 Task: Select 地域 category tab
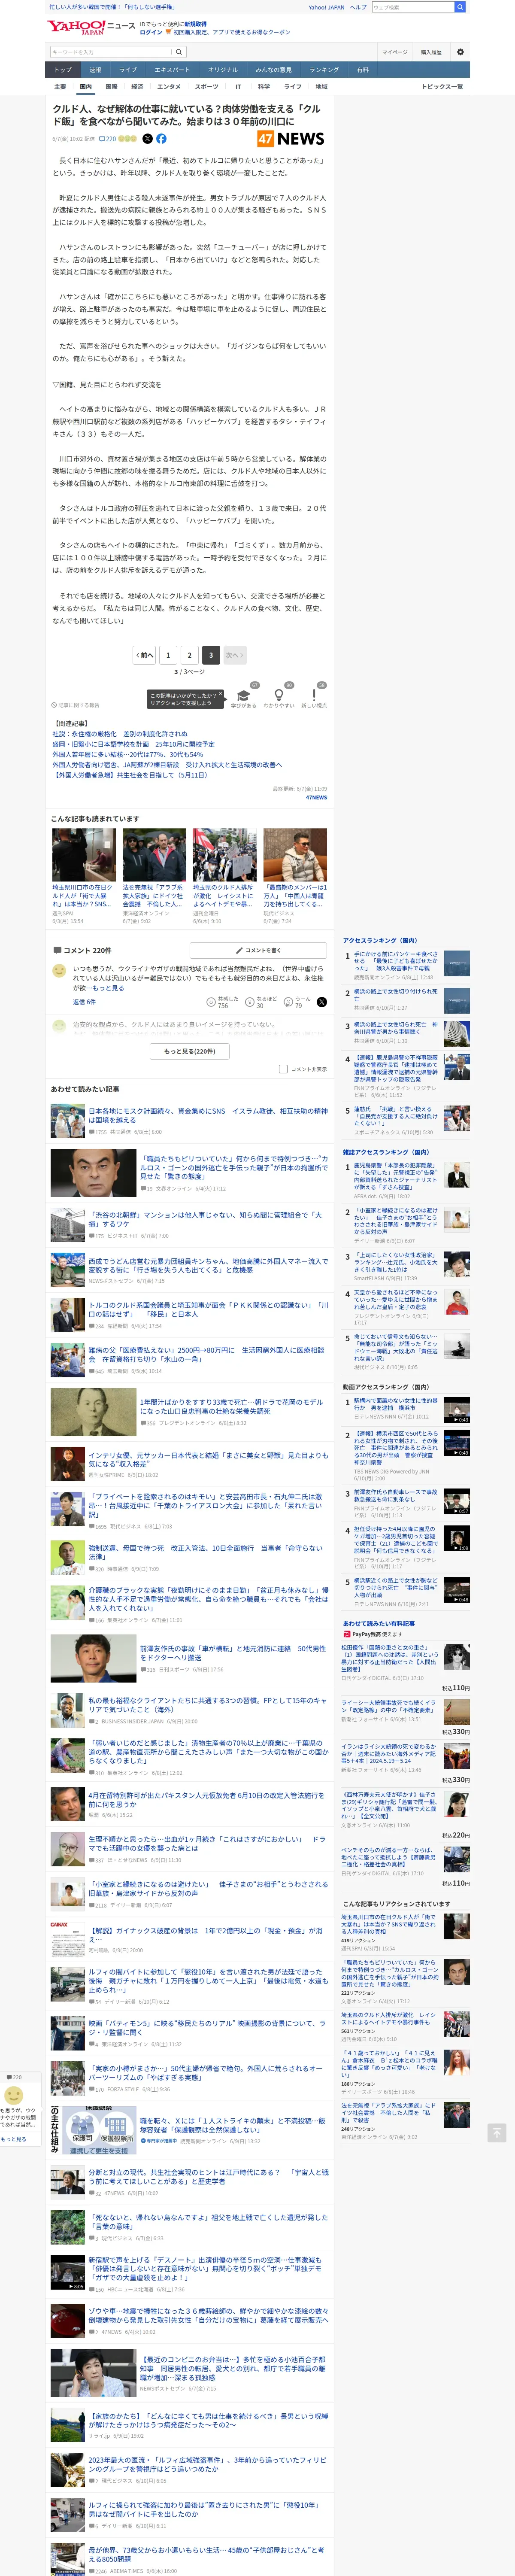pos(321,87)
